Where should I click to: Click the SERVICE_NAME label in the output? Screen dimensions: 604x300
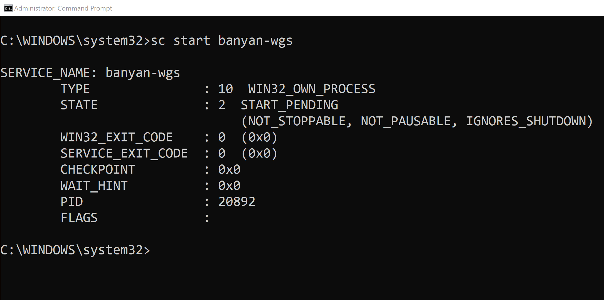tap(49, 73)
